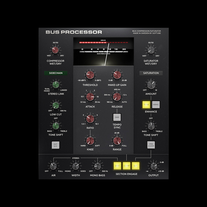Click the Range knob
This screenshot has width=207, height=207.
point(117,141)
